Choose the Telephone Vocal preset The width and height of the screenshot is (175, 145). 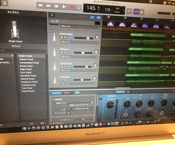(x=29, y=82)
